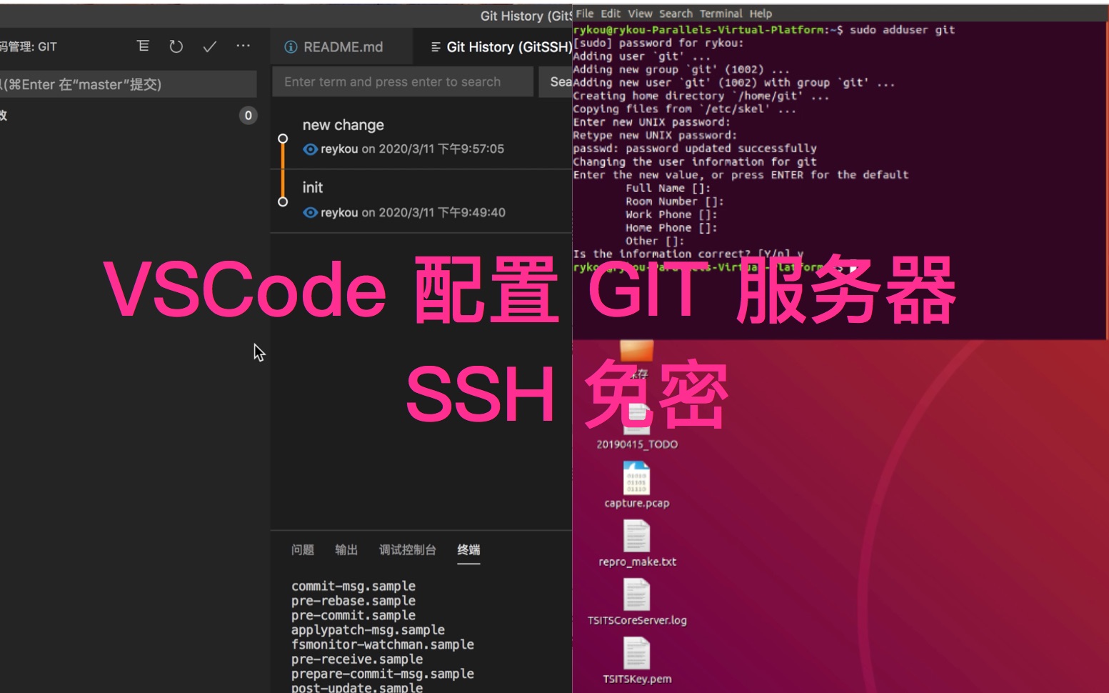Click the Search button in Git History

pos(556,81)
